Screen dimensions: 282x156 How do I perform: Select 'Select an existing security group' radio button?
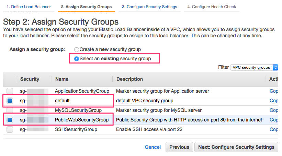[x=76, y=58]
